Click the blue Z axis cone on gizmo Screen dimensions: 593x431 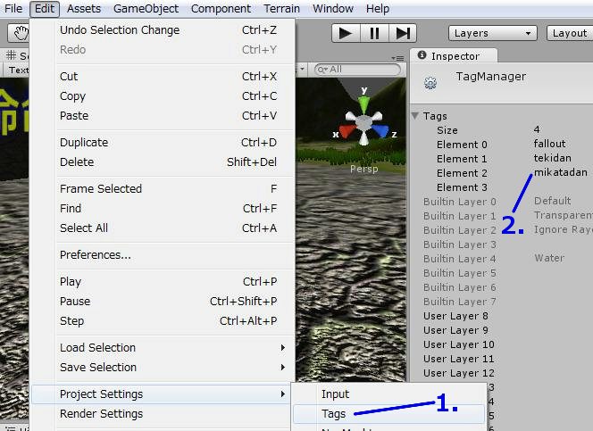tap(380, 130)
